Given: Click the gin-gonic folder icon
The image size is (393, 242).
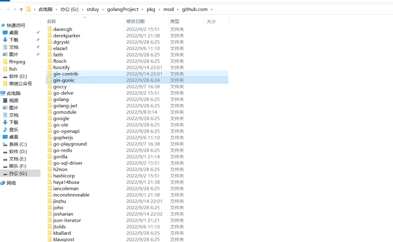Looking at the screenshot, I should pyautogui.click(x=50, y=80).
